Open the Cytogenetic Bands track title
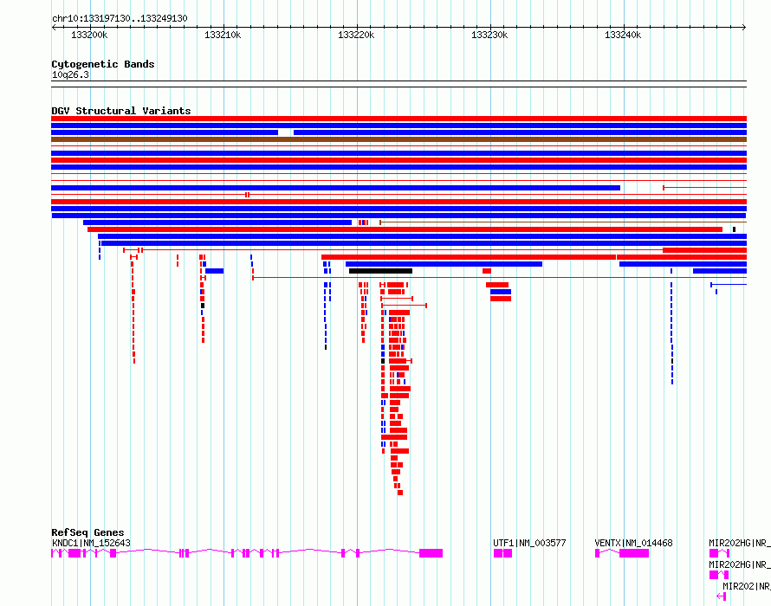Screen dimensions: 771x606 [x=103, y=64]
